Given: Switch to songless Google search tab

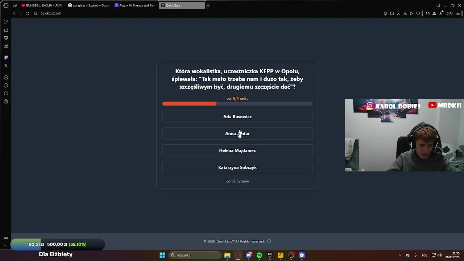Looking at the screenshot, I should [x=88, y=5].
